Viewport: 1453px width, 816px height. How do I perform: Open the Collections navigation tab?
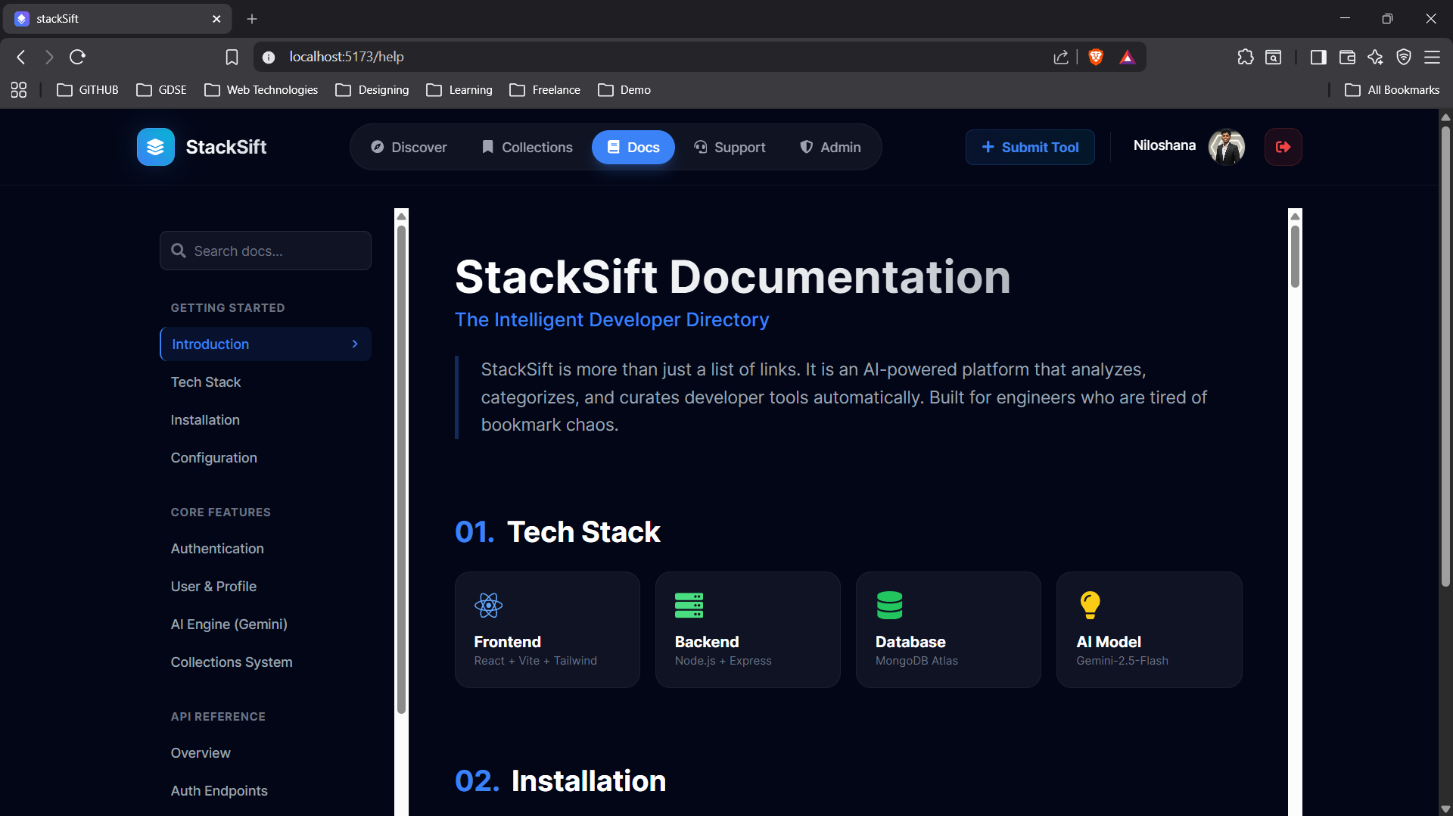pos(527,147)
